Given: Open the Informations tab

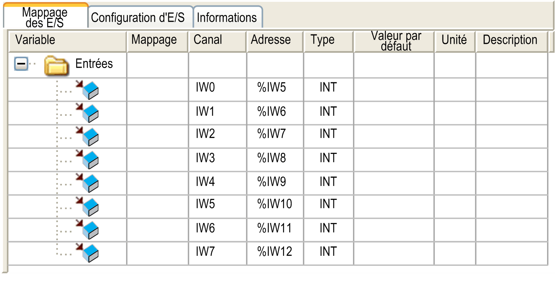Looking at the screenshot, I should coord(227,17).
